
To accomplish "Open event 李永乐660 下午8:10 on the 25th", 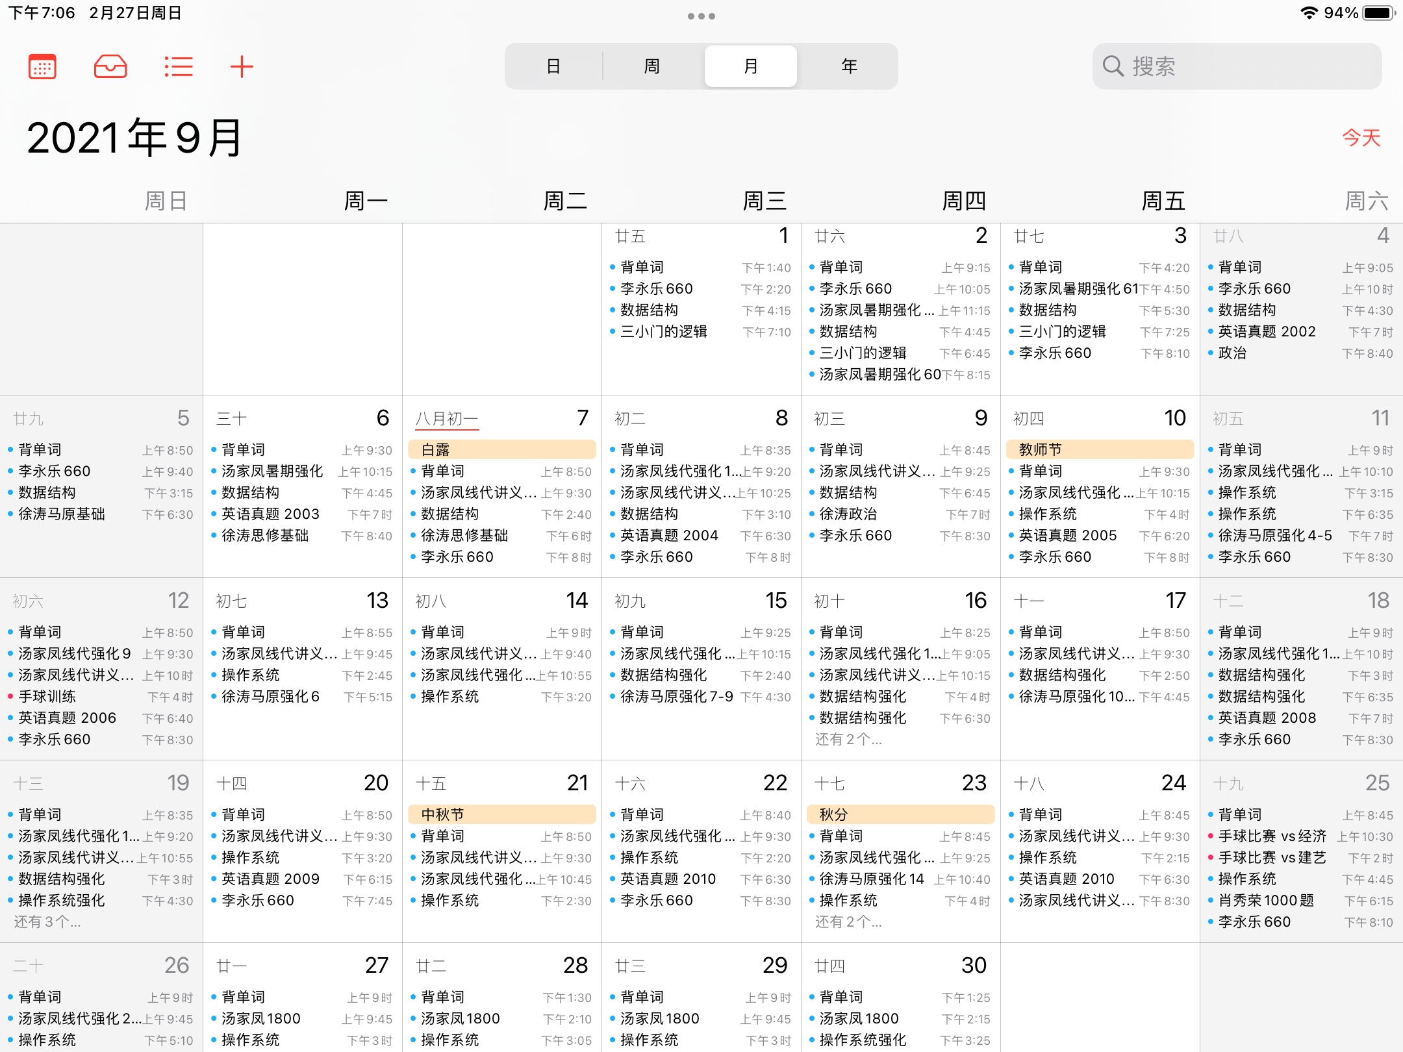I will tap(1302, 922).
